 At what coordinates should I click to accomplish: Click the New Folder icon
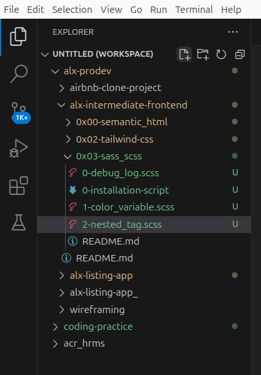(x=202, y=54)
